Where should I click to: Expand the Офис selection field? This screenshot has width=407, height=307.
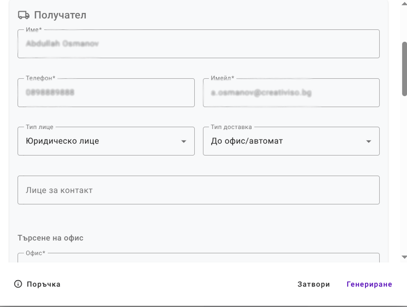[198, 261]
